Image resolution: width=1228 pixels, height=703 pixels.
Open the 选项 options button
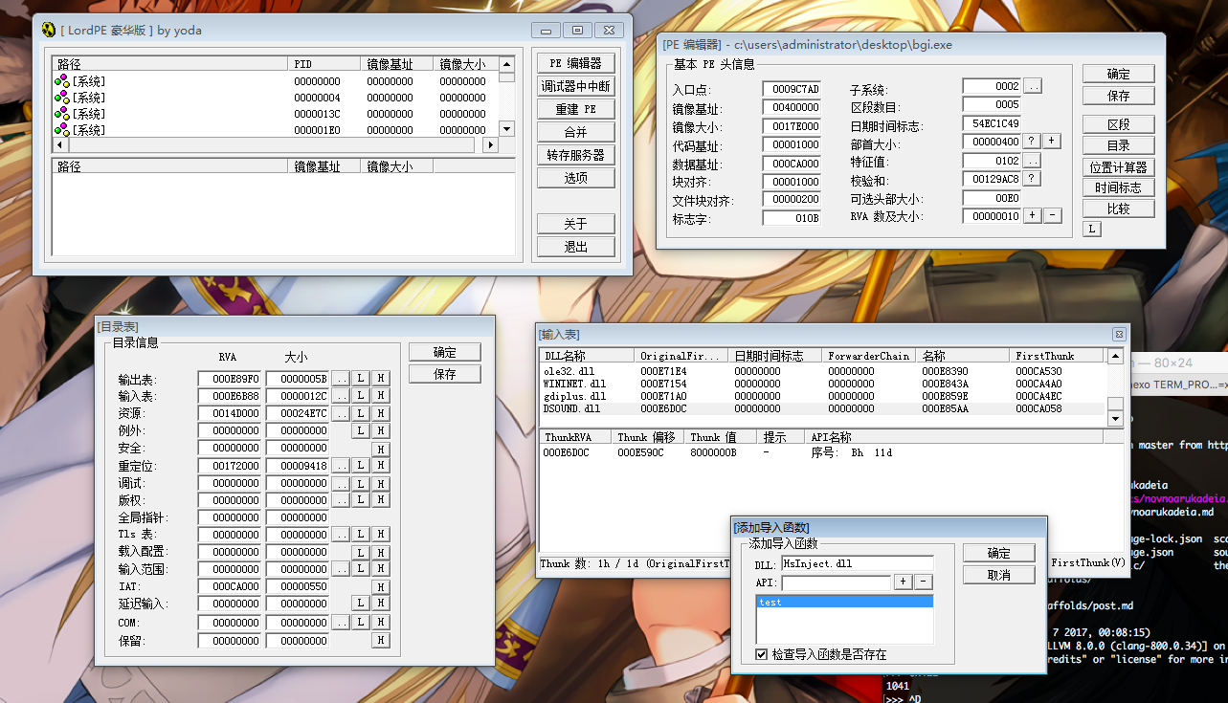575,178
